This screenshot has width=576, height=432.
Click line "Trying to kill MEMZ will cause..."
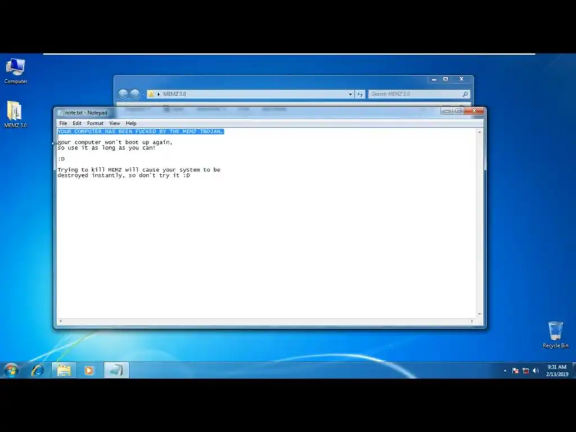(x=139, y=170)
